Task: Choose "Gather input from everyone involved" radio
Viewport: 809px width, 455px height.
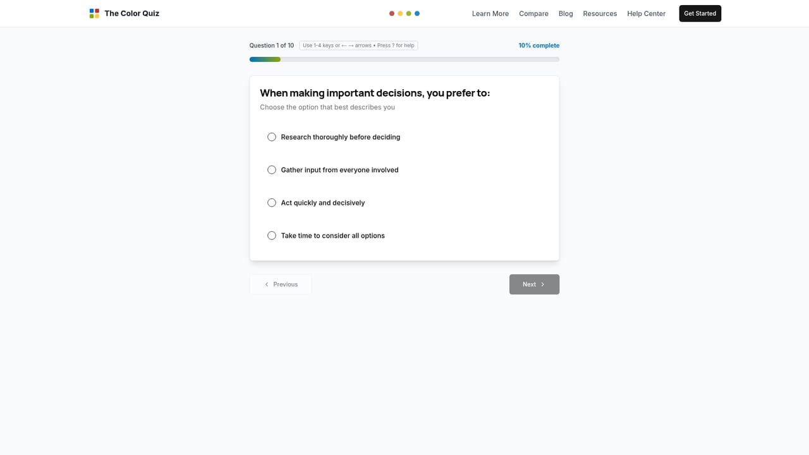Action: pyautogui.click(x=272, y=170)
